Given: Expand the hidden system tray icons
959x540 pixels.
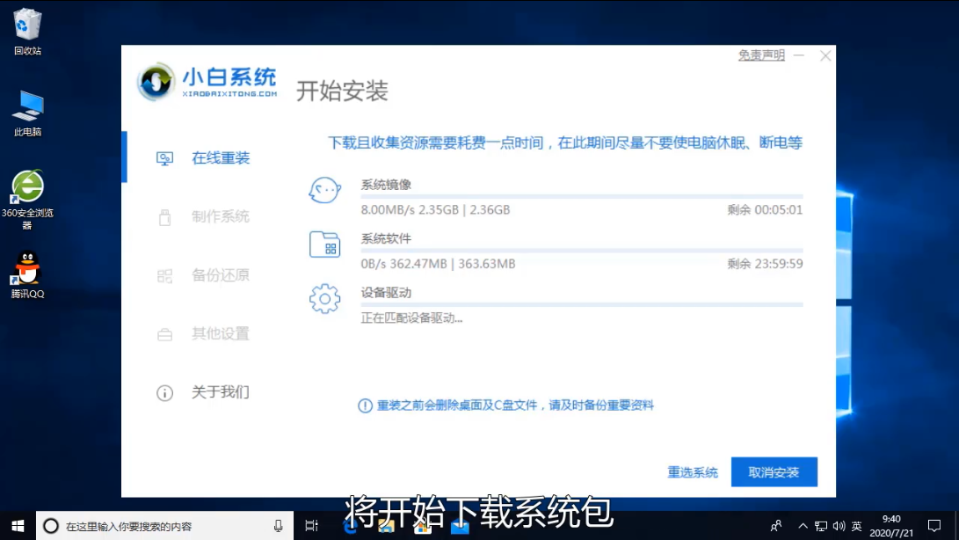Looking at the screenshot, I should coord(803,526).
